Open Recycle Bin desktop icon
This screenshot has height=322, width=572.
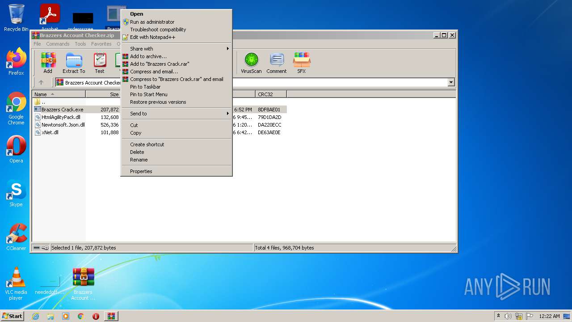click(16, 18)
